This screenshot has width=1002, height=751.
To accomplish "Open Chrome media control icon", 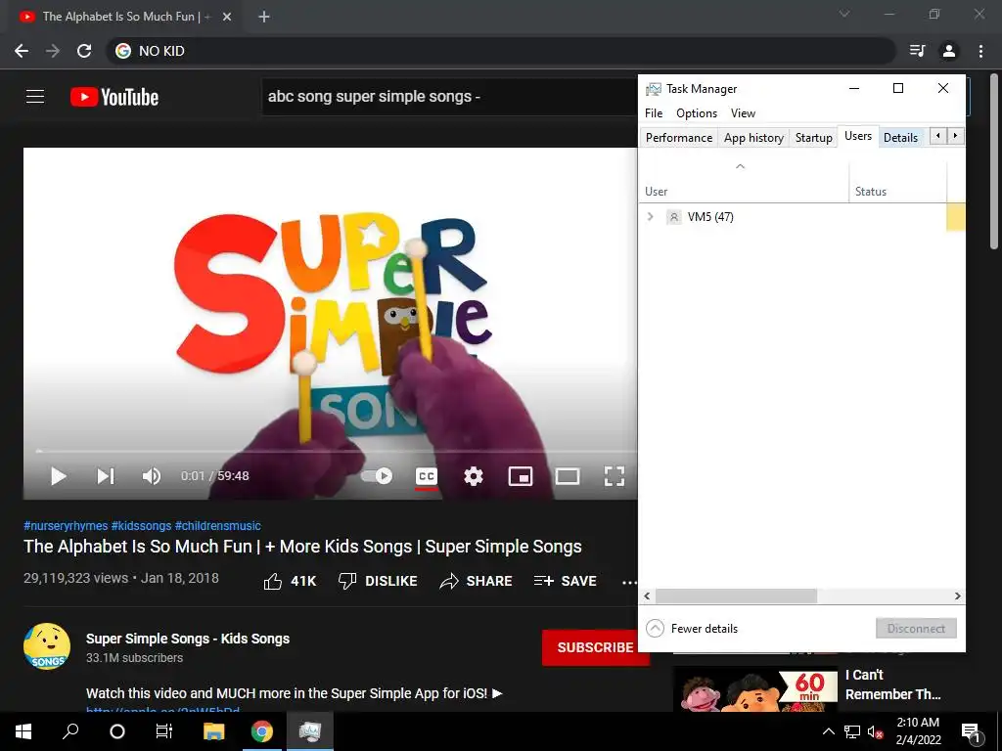I will click(x=918, y=51).
